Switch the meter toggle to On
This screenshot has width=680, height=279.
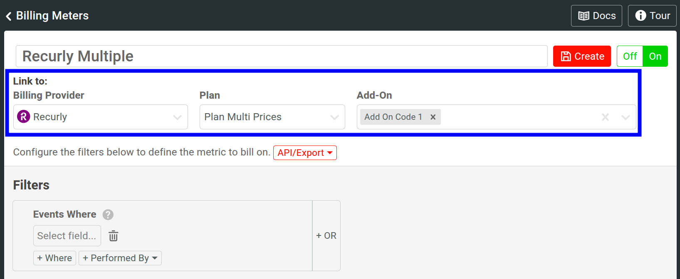click(x=655, y=56)
